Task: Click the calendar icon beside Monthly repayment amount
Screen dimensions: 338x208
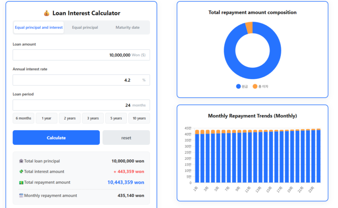Action: (21, 195)
